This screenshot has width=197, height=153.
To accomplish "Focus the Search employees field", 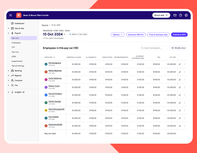I will pyautogui.click(x=154, y=48).
